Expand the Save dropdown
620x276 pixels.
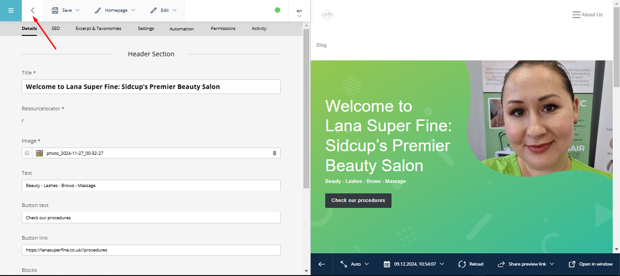pyautogui.click(x=66, y=10)
